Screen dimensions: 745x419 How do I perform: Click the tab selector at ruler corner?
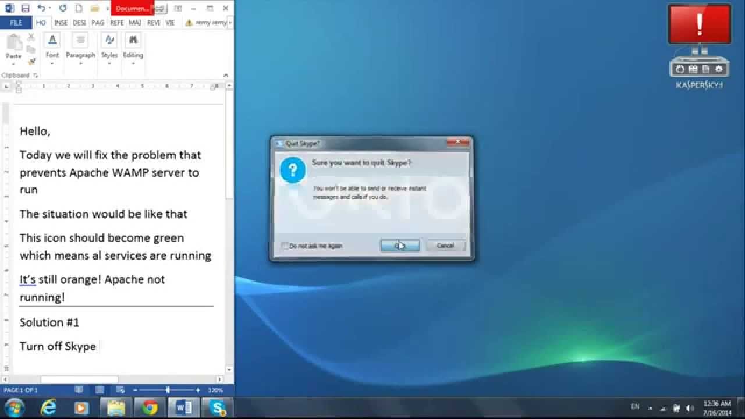tap(6, 86)
